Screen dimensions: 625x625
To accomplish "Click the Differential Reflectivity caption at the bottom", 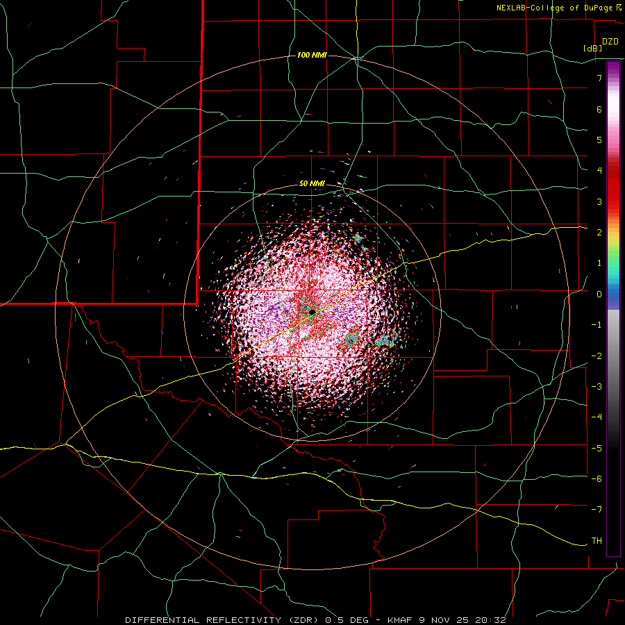I will coord(315,620).
